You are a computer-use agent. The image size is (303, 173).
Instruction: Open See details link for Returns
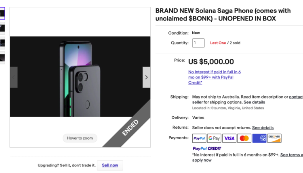click(263, 128)
